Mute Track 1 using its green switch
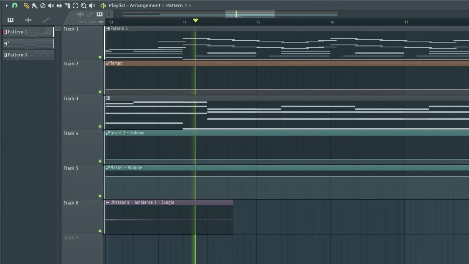469x264 pixels. 100,57
